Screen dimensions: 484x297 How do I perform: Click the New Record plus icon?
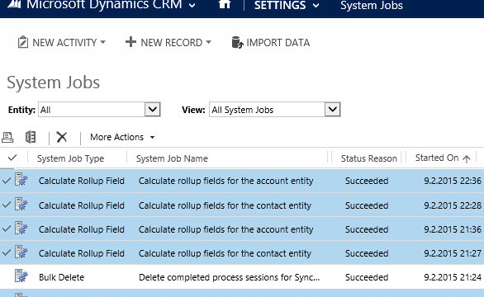click(130, 42)
